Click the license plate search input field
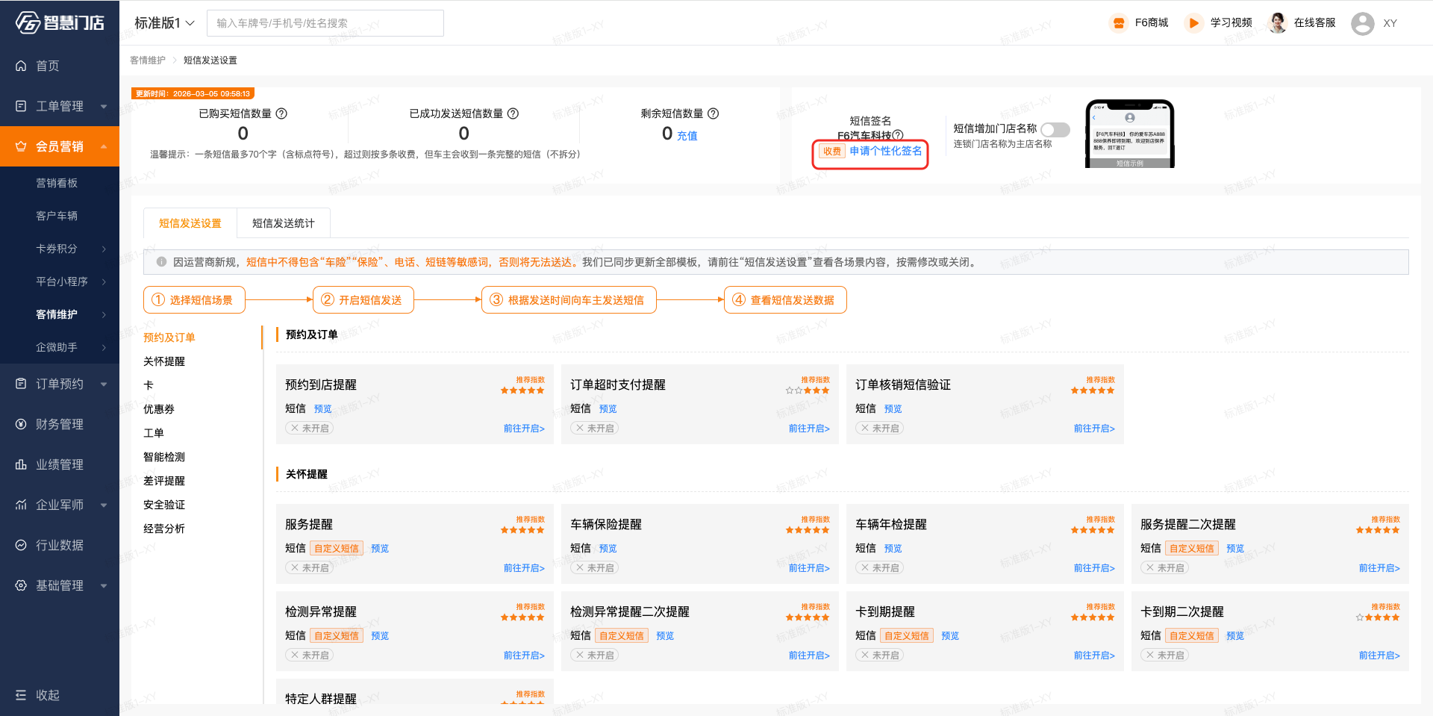1433x716 pixels. tap(325, 23)
